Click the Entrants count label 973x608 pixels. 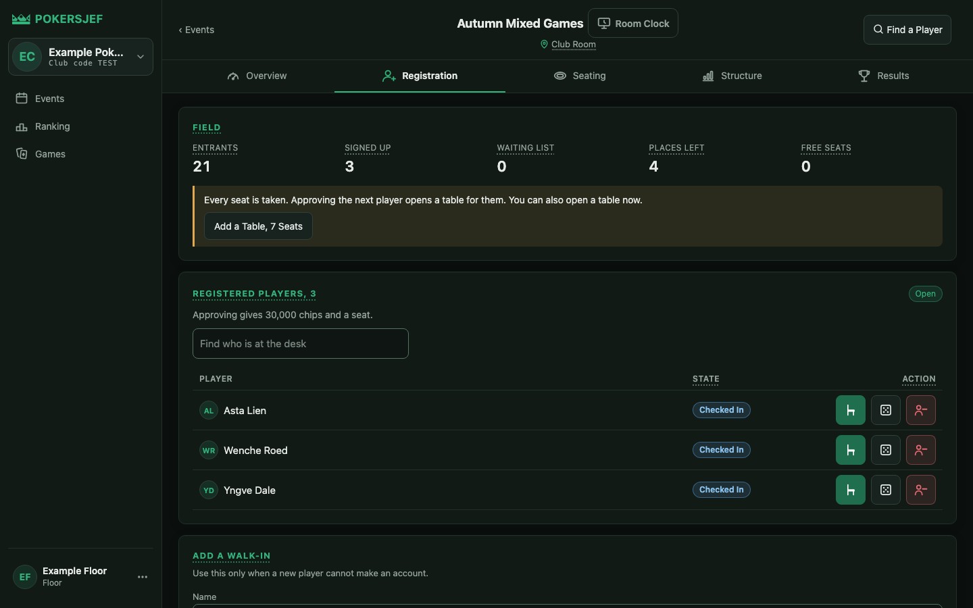[x=215, y=148]
